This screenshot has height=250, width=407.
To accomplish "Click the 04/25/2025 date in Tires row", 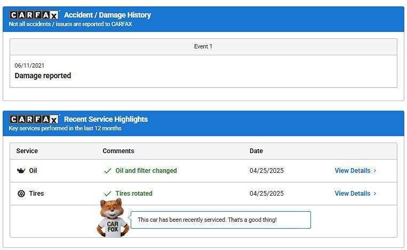I will (x=267, y=193).
